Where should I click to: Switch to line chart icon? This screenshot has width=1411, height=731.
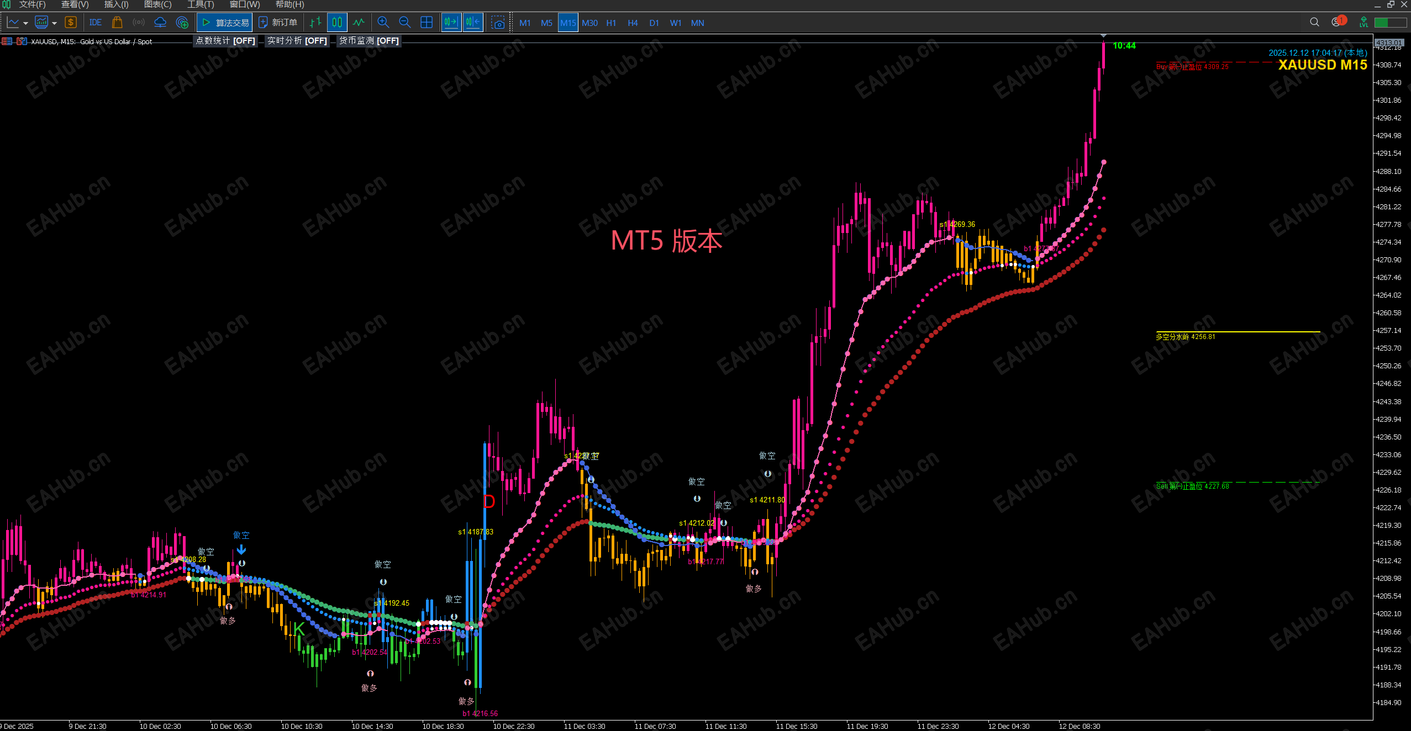(x=359, y=23)
